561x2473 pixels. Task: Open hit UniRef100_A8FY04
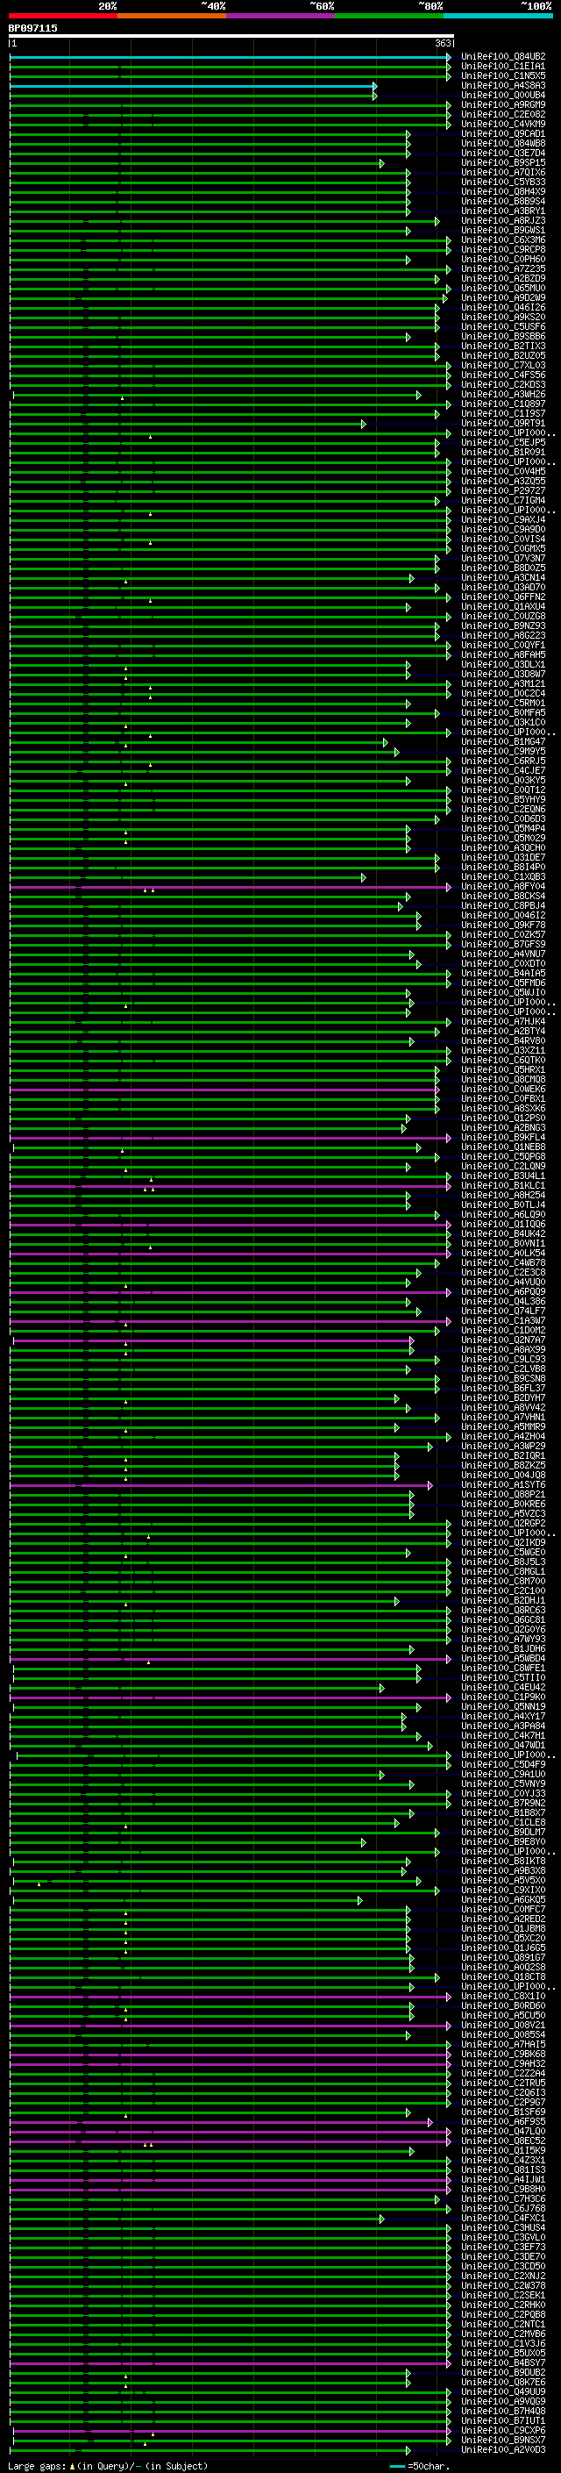coord(503,886)
